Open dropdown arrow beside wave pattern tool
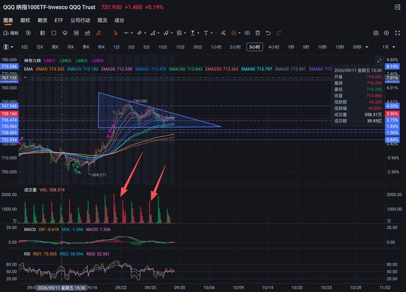This screenshot has width=406, height=292. [172, 33]
